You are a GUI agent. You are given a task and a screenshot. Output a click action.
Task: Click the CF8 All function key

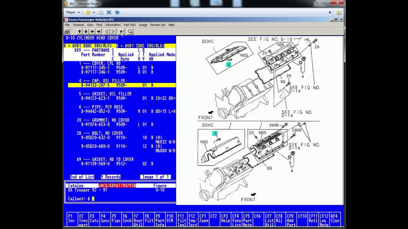[280, 220]
